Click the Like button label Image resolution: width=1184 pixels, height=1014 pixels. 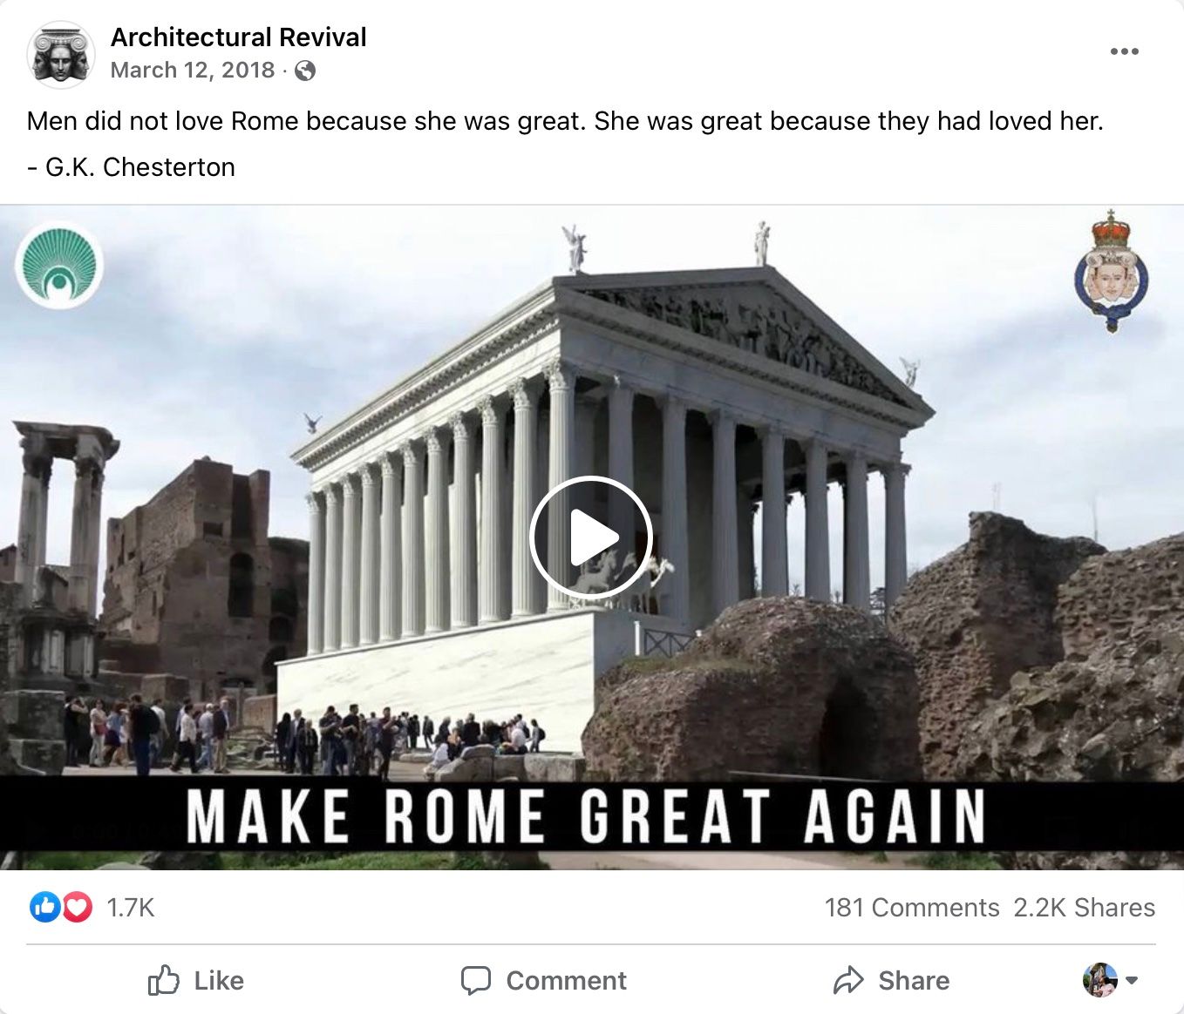[219, 981]
